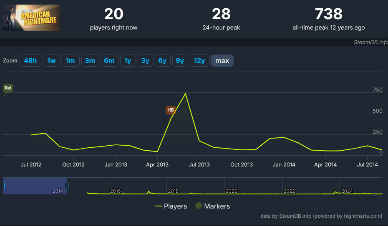Click the Oct 2013 axis label
Screen dimensions: 388x226
click(242, 164)
